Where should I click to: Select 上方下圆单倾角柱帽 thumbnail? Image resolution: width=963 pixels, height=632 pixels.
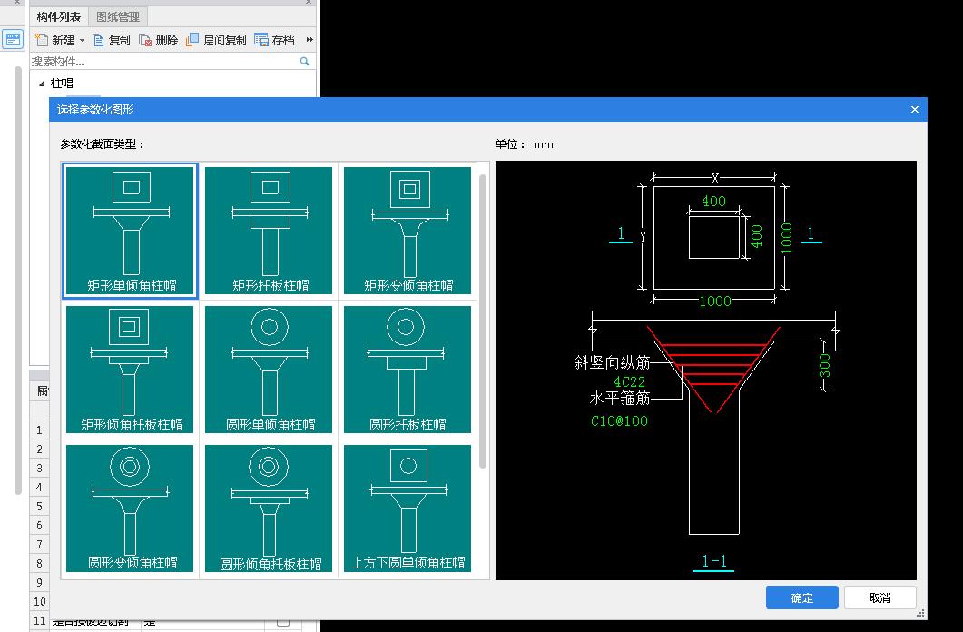408,509
